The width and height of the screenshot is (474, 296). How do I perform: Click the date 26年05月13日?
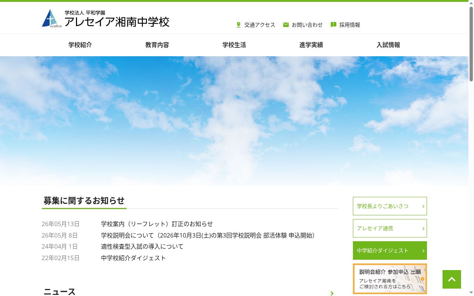[61, 224]
